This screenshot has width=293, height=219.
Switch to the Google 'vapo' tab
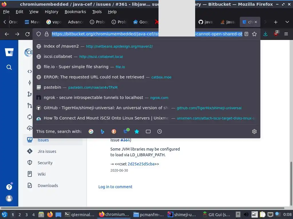[x=54, y=22]
